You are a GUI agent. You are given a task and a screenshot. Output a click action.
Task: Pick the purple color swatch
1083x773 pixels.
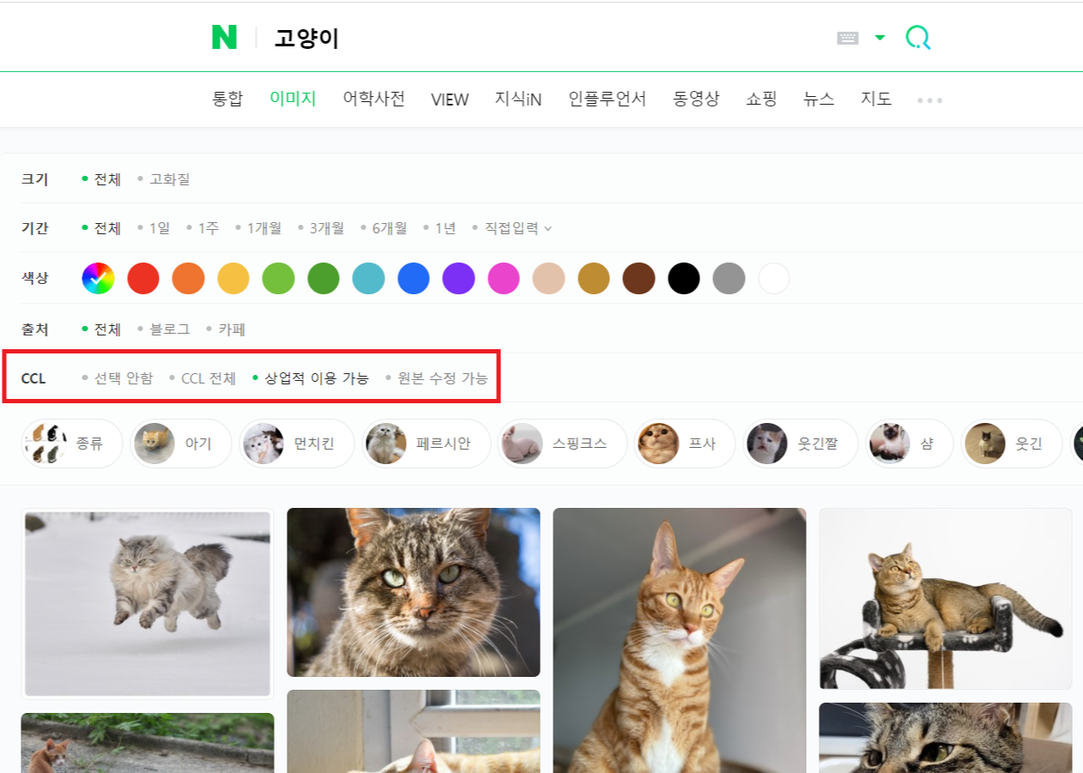tap(458, 279)
